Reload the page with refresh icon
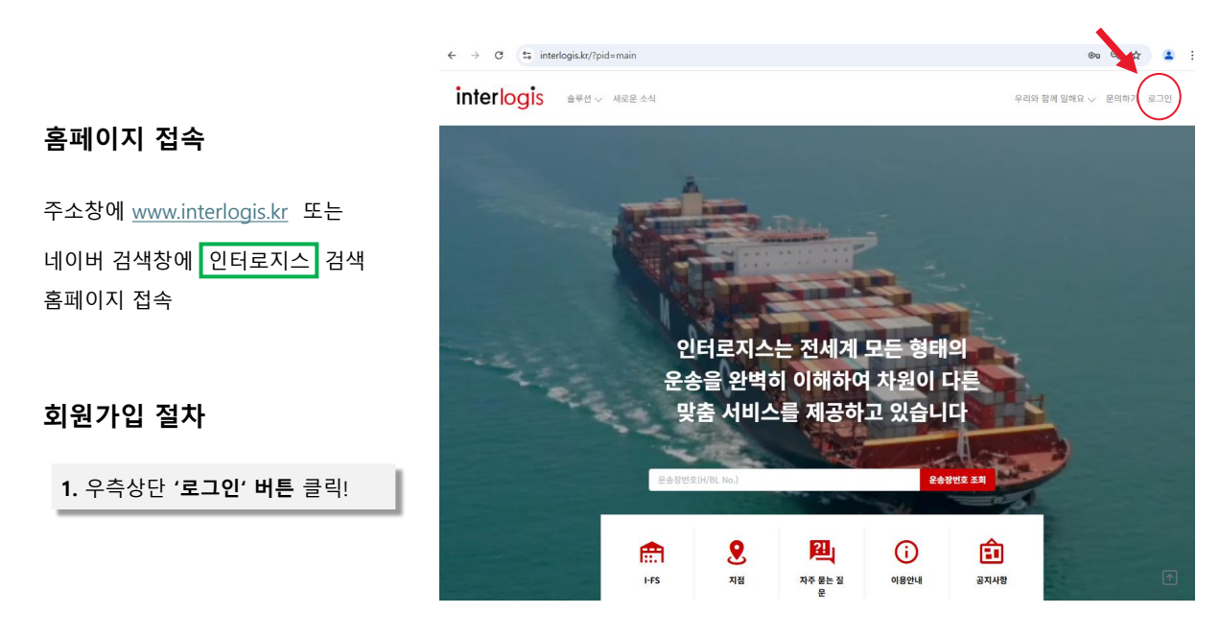This screenshot has height=637, width=1220. coord(499,56)
